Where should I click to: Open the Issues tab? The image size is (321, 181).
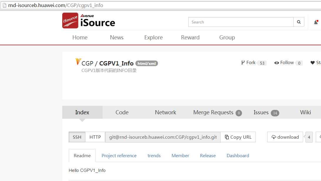pos(266,113)
